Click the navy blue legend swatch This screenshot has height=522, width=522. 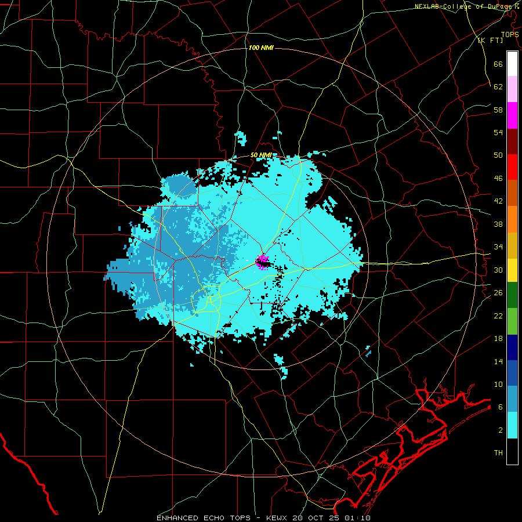512,347
